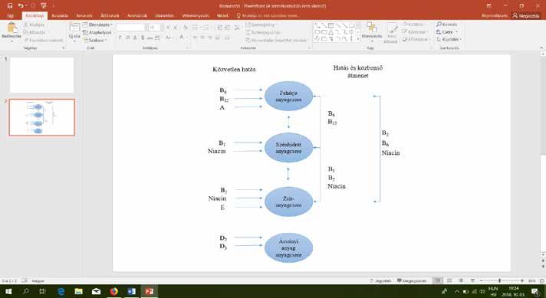Click the Keresés find magnifier icon
Viewport: 546px width, 298px height.
pyautogui.click(x=439, y=25)
